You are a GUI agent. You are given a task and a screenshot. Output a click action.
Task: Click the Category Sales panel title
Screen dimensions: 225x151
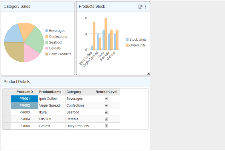[17, 7]
